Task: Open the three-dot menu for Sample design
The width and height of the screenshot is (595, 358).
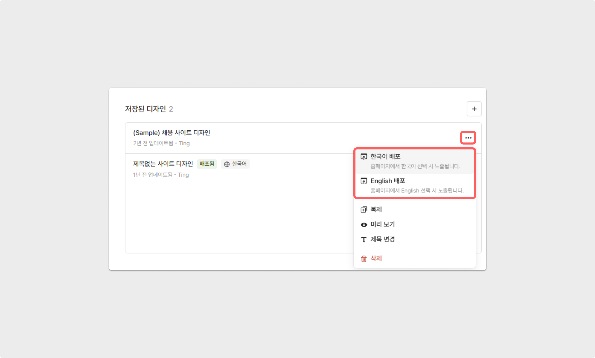Action: tap(468, 138)
